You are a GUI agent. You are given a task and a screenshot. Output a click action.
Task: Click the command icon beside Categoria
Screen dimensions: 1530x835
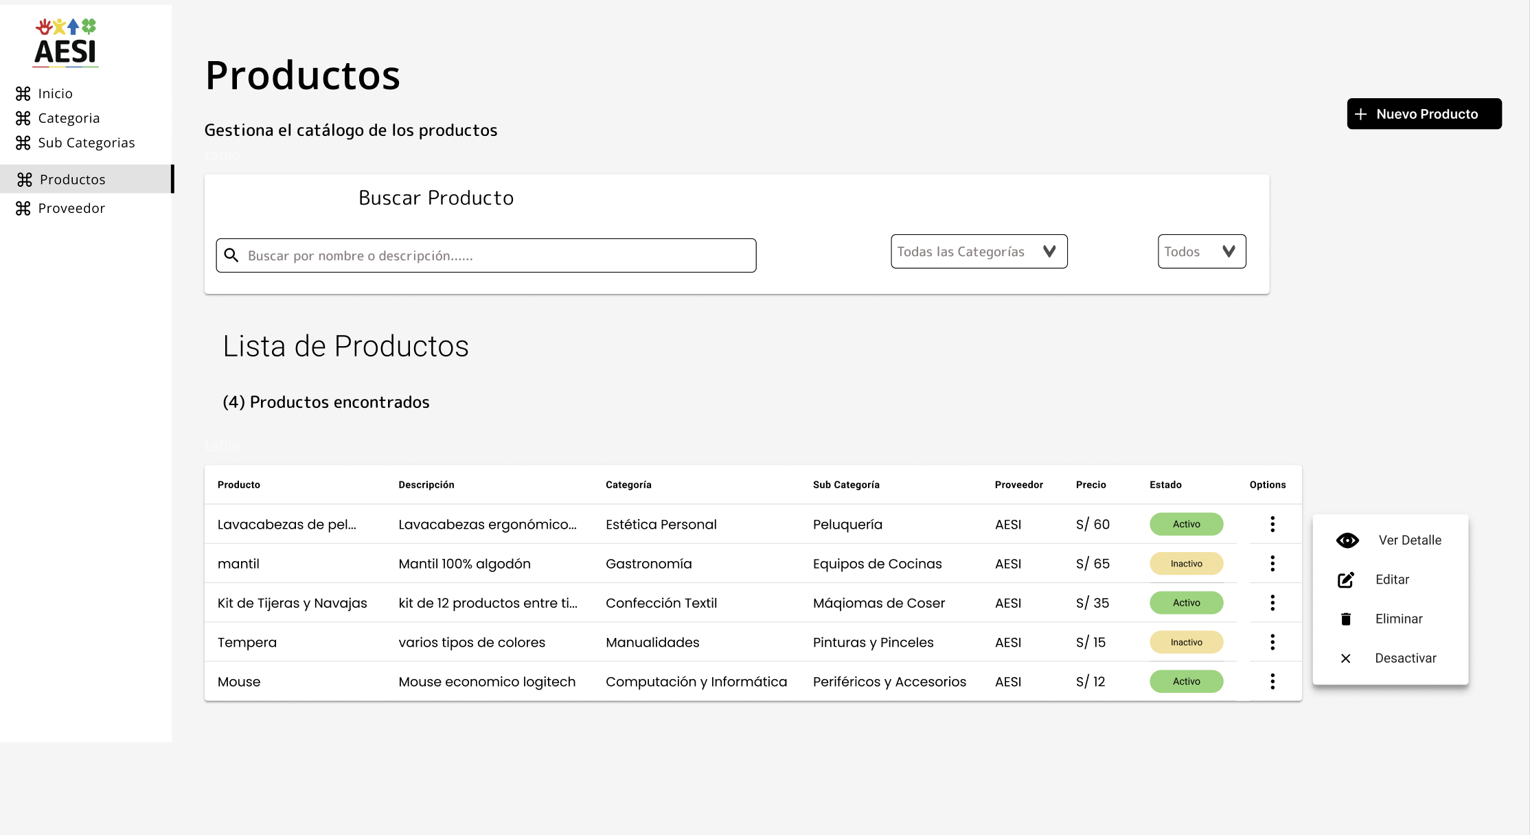click(23, 118)
